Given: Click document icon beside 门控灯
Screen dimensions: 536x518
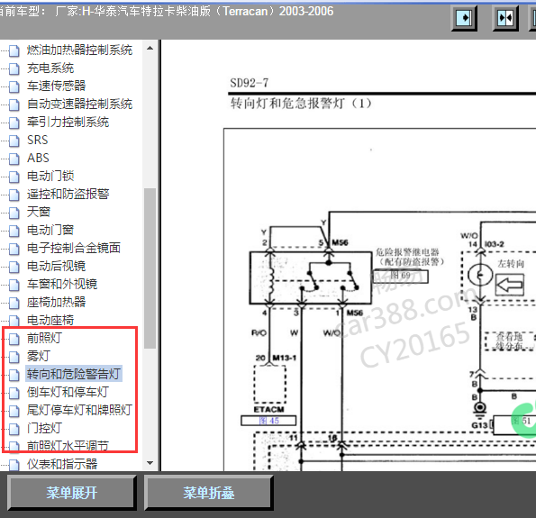Looking at the screenshot, I should (14, 429).
